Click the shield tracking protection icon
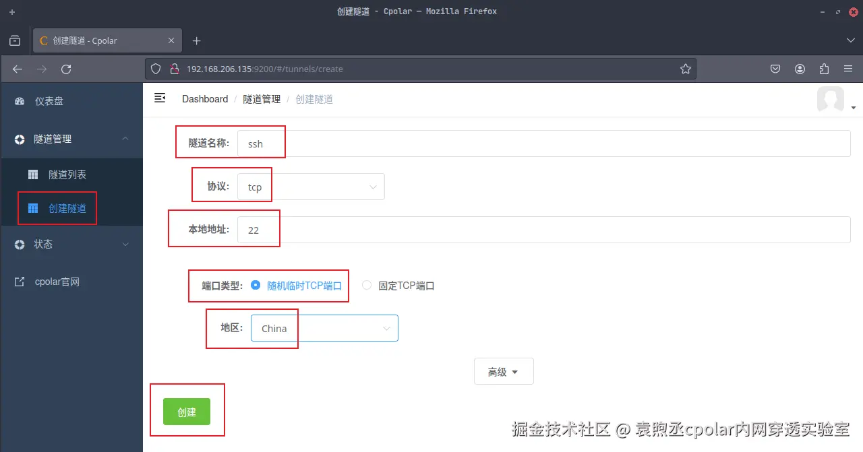This screenshot has height=452, width=863. coord(156,69)
